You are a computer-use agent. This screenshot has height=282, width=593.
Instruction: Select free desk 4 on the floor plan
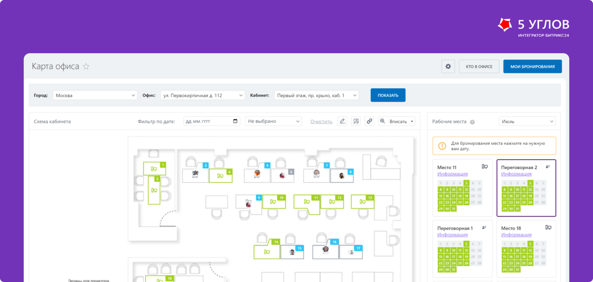pyautogui.click(x=220, y=176)
